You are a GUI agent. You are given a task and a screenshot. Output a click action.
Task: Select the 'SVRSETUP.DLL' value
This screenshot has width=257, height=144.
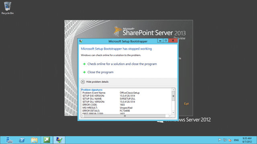coord(128,99)
